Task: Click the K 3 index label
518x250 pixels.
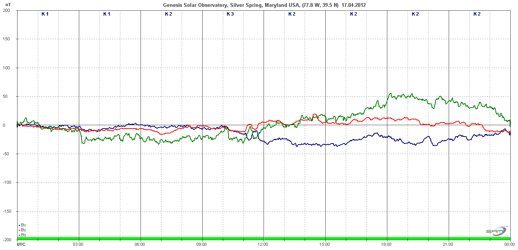Action: pyautogui.click(x=230, y=14)
